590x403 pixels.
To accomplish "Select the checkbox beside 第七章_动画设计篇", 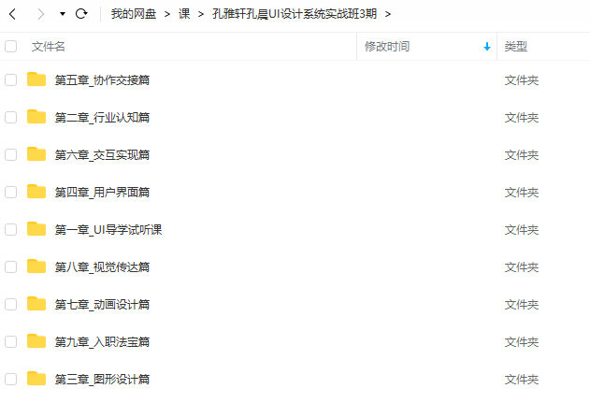I will point(11,304).
